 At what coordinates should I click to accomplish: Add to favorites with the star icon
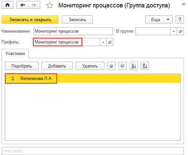click(50, 6)
